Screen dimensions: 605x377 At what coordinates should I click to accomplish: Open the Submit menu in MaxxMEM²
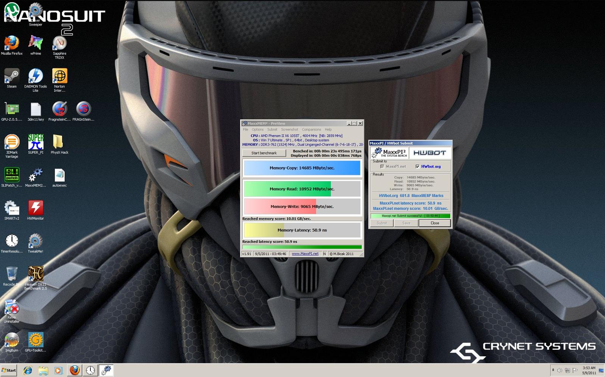[x=272, y=129]
